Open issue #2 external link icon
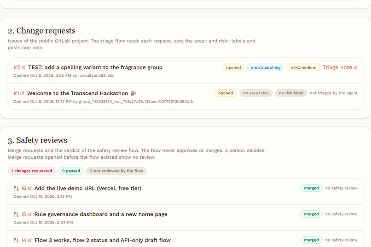Screen dimensions: 371x247 [23, 67]
